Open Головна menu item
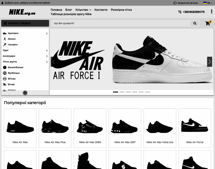 (56, 10)
